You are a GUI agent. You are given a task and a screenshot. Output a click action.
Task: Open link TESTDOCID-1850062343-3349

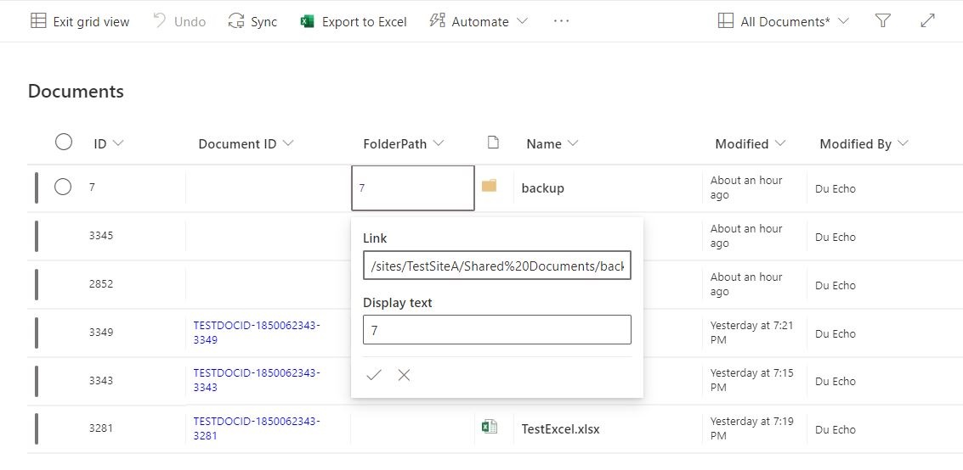pos(257,332)
